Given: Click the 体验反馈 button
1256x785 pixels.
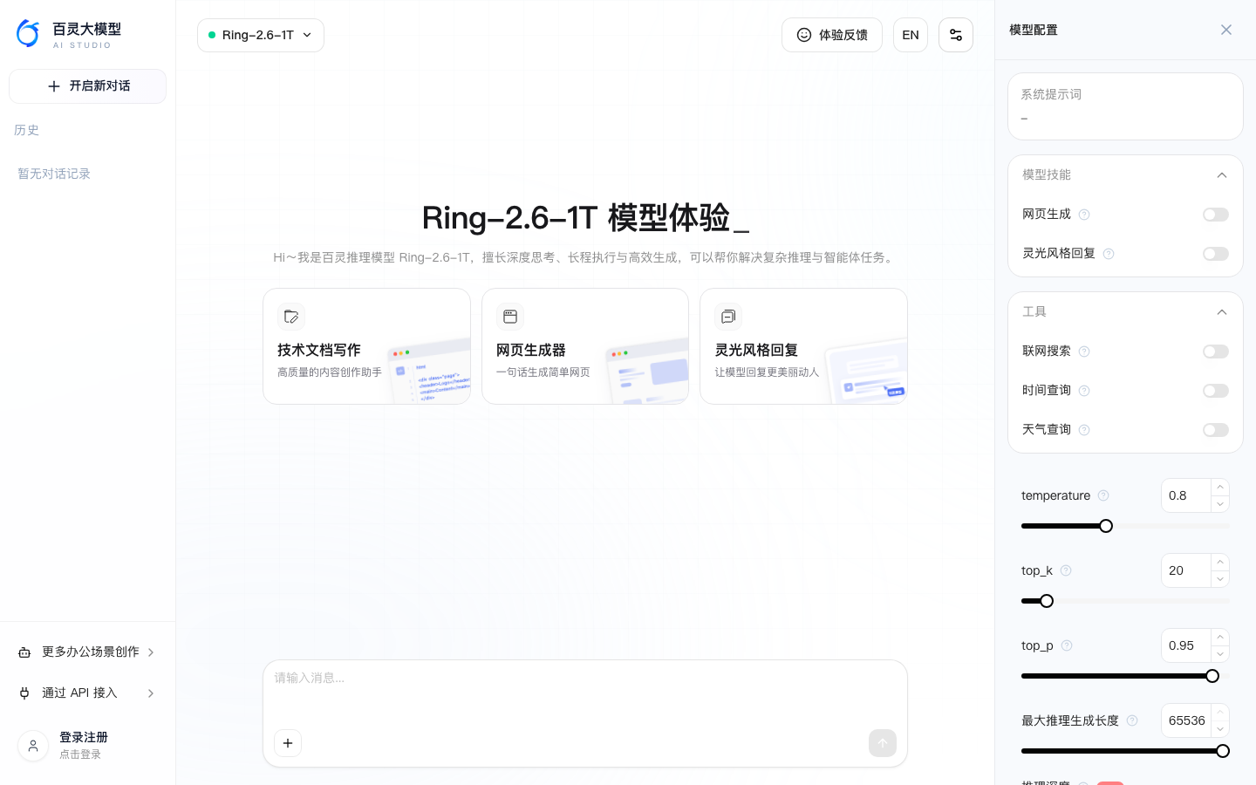Looking at the screenshot, I should [832, 35].
